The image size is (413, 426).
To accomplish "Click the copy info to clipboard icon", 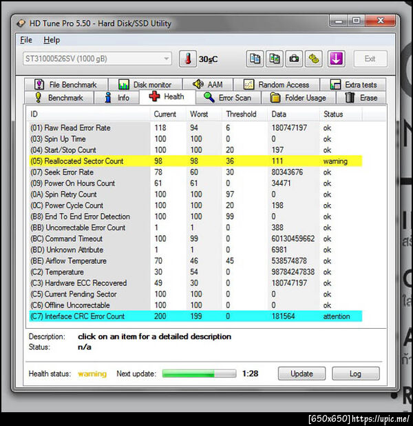I will pyautogui.click(x=255, y=59).
